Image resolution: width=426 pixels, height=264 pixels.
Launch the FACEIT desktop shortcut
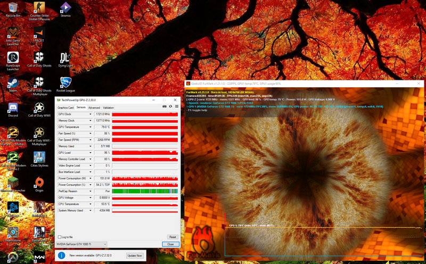click(39, 35)
